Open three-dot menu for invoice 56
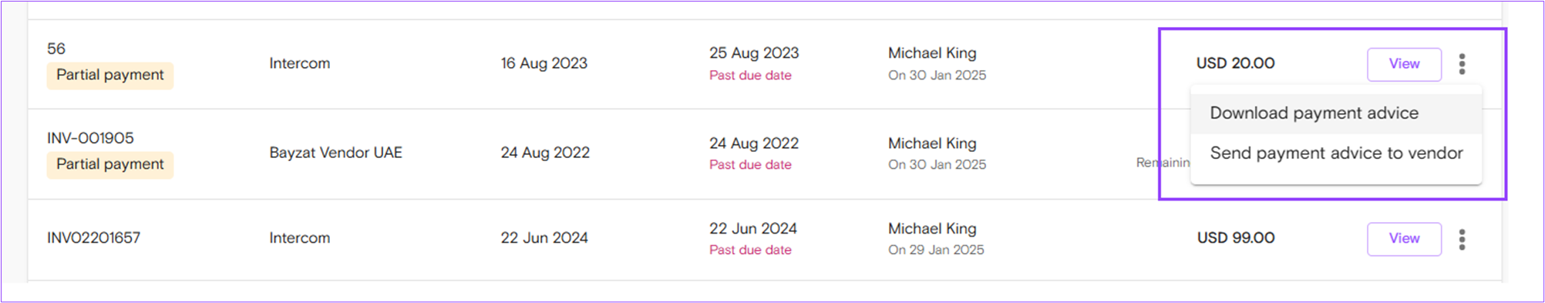 (x=1462, y=64)
